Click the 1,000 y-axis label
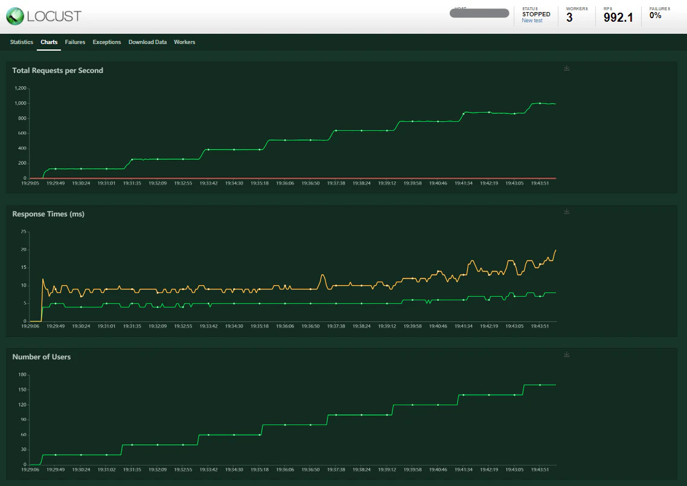This screenshot has height=486, width=687. 21,103
